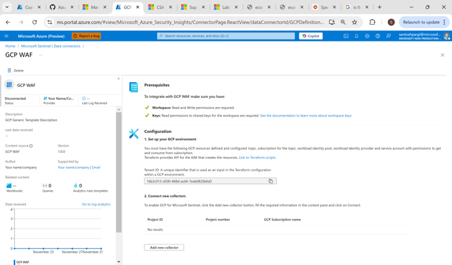Click the Disconnected status text
The height and width of the screenshot is (265, 452).
pyautogui.click(x=15, y=98)
